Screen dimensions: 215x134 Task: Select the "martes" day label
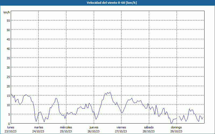pyautogui.click(x=39, y=127)
